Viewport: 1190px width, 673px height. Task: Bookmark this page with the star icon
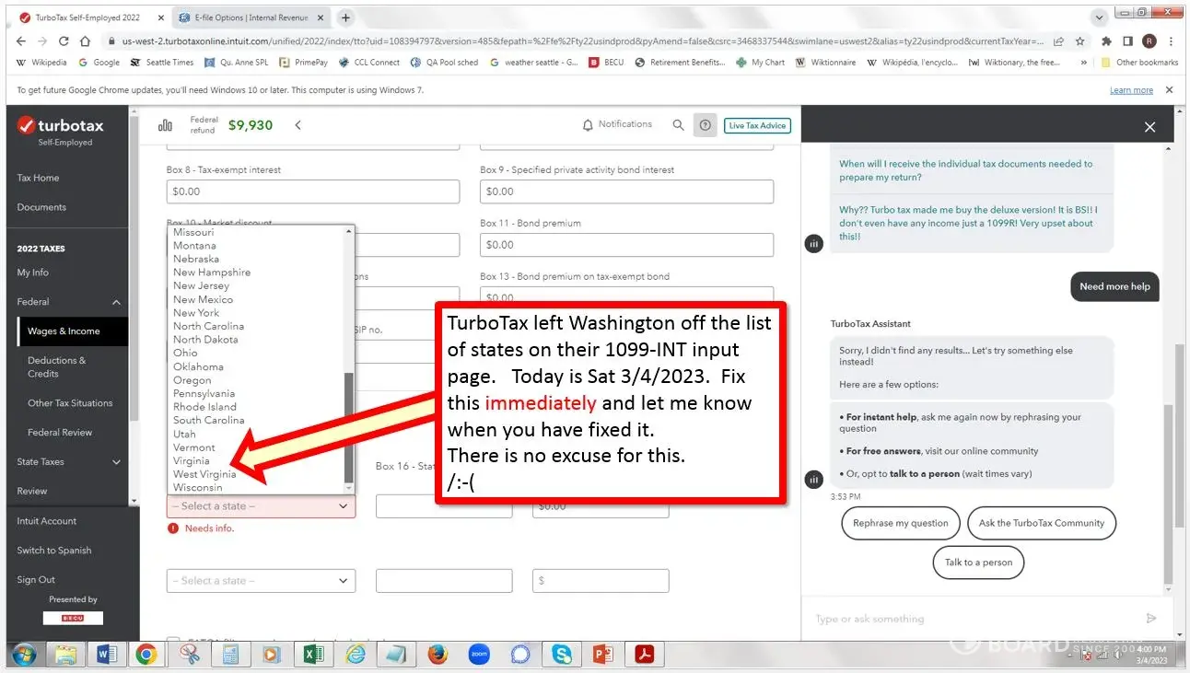point(1080,41)
